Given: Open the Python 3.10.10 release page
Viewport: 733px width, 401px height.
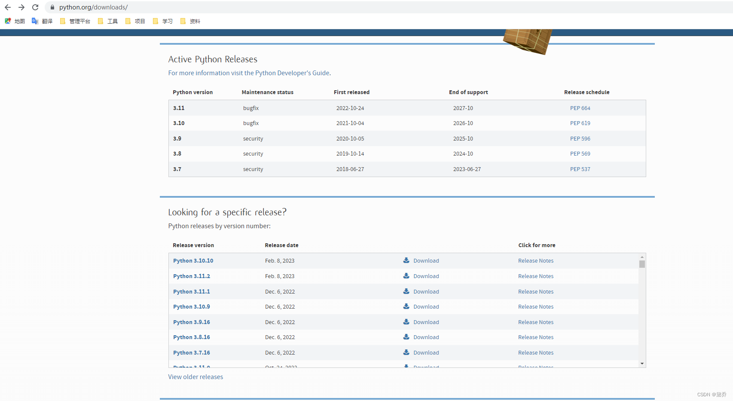Looking at the screenshot, I should 193,261.
